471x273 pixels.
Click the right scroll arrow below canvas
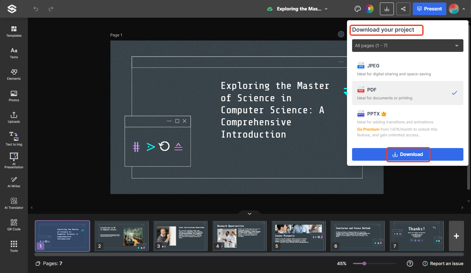[x=462, y=208]
